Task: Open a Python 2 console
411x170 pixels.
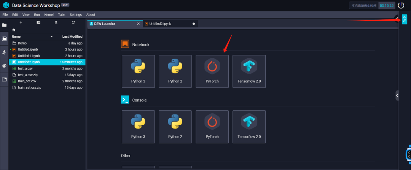Action: coord(175,127)
